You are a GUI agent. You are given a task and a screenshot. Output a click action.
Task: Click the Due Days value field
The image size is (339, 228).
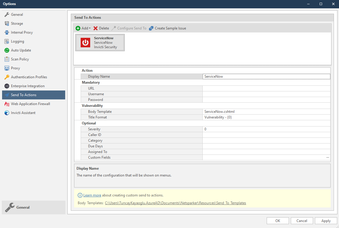[x=266, y=146]
